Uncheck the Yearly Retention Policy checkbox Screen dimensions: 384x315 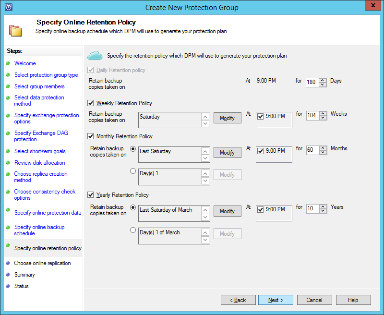[x=90, y=195]
